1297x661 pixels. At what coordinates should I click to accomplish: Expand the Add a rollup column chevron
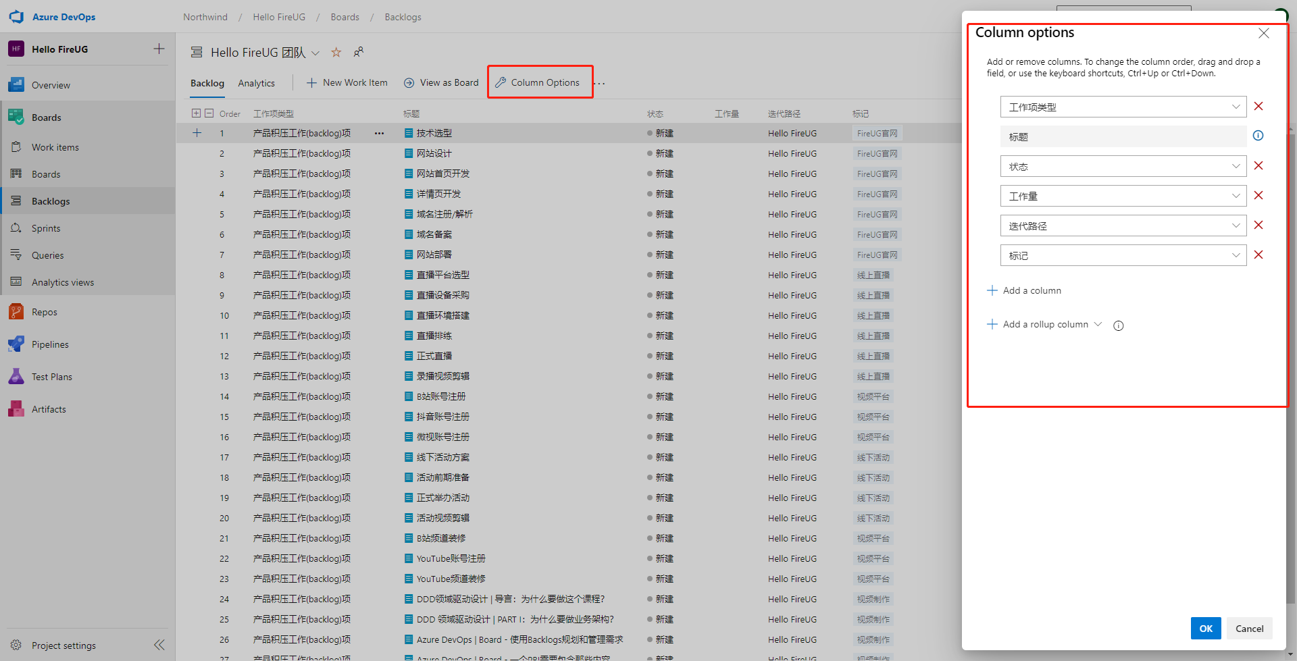(1099, 324)
